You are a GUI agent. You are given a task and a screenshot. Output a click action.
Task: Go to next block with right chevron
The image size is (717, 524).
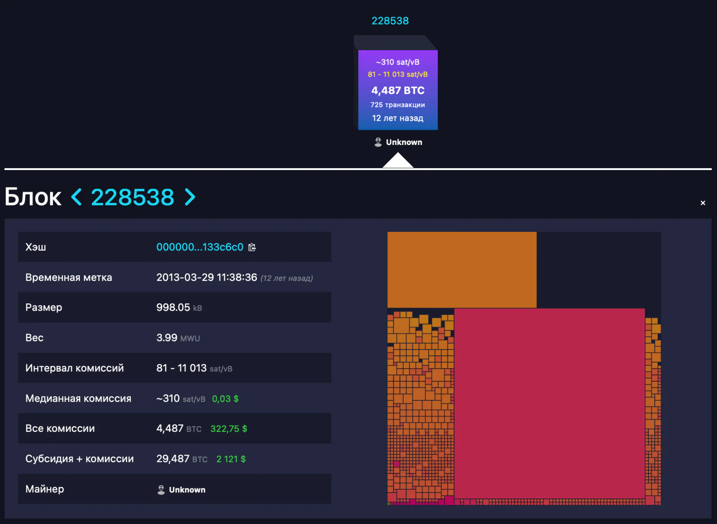190,197
